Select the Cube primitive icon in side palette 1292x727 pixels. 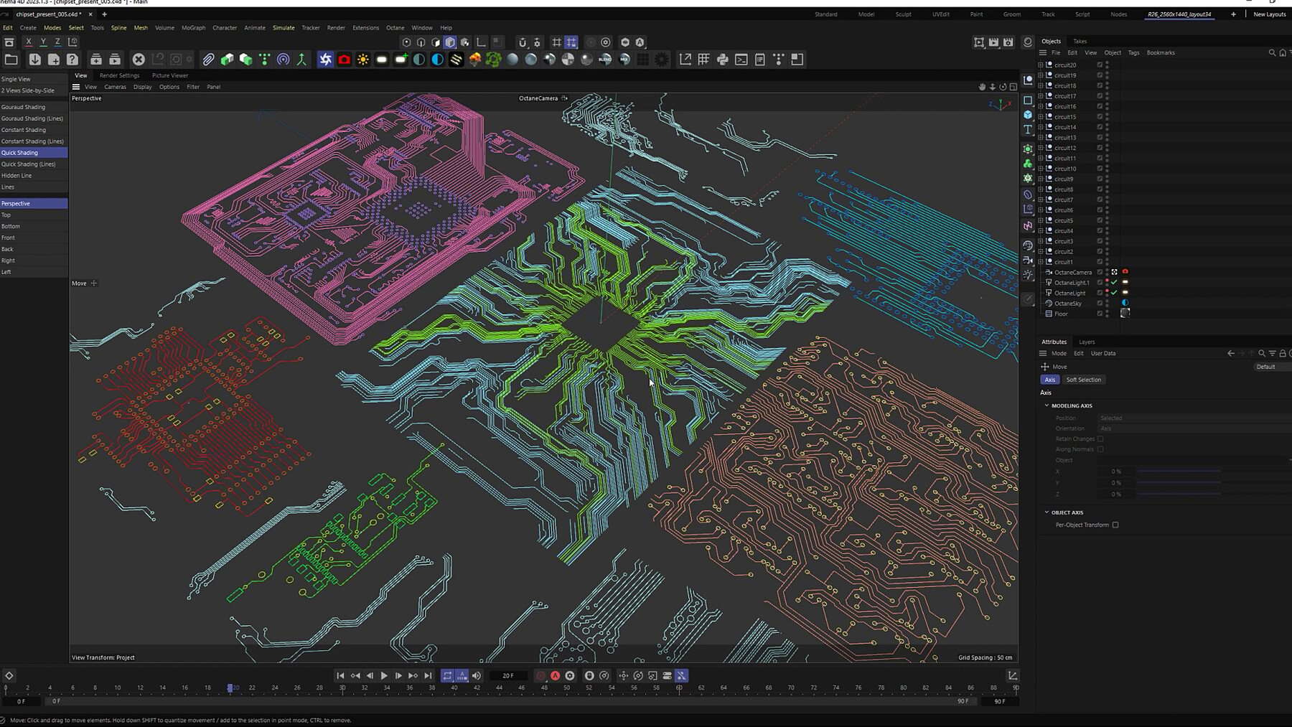[1028, 115]
